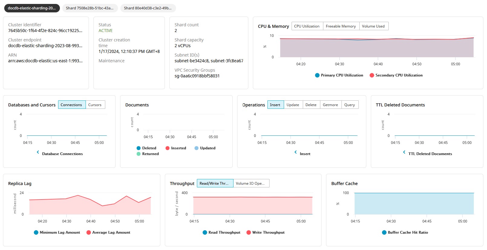Click the Inserted documents legend icon
This screenshot has height=250, width=487.
click(x=168, y=148)
